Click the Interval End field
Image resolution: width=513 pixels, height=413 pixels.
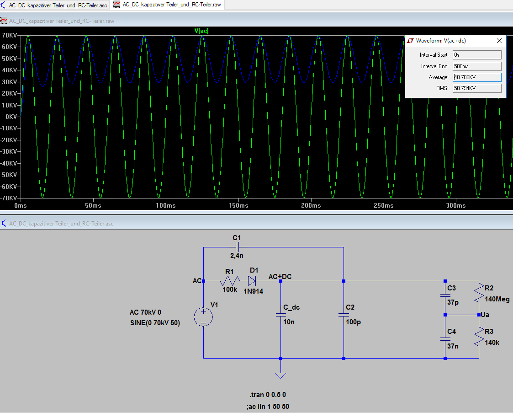[477, 66]
